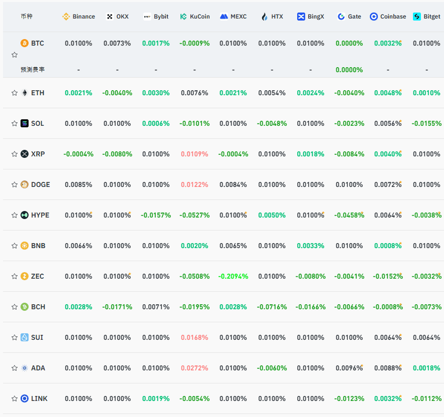
Task: Click the ETH coin icon
Action: pos(25,93)
